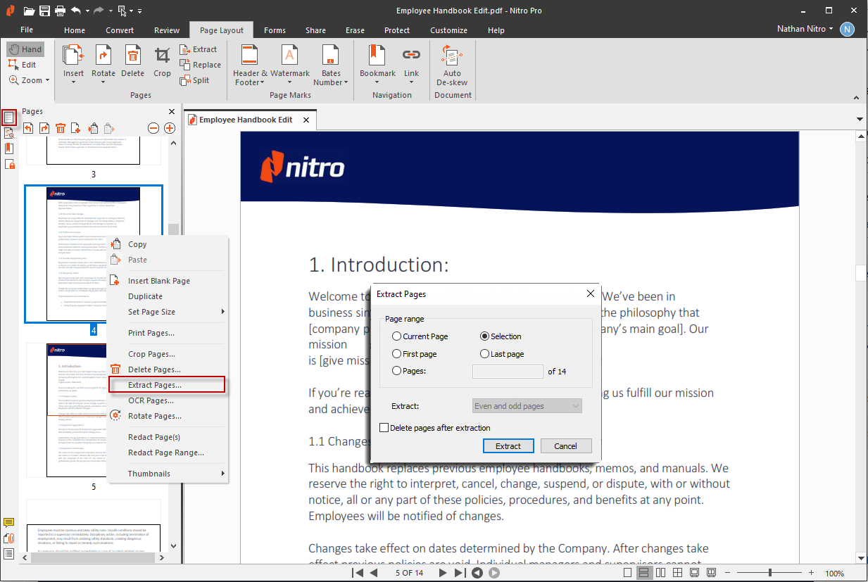Click the Pages range input field
The width and height of the screenshot is (868, 582).
[508, 371]
